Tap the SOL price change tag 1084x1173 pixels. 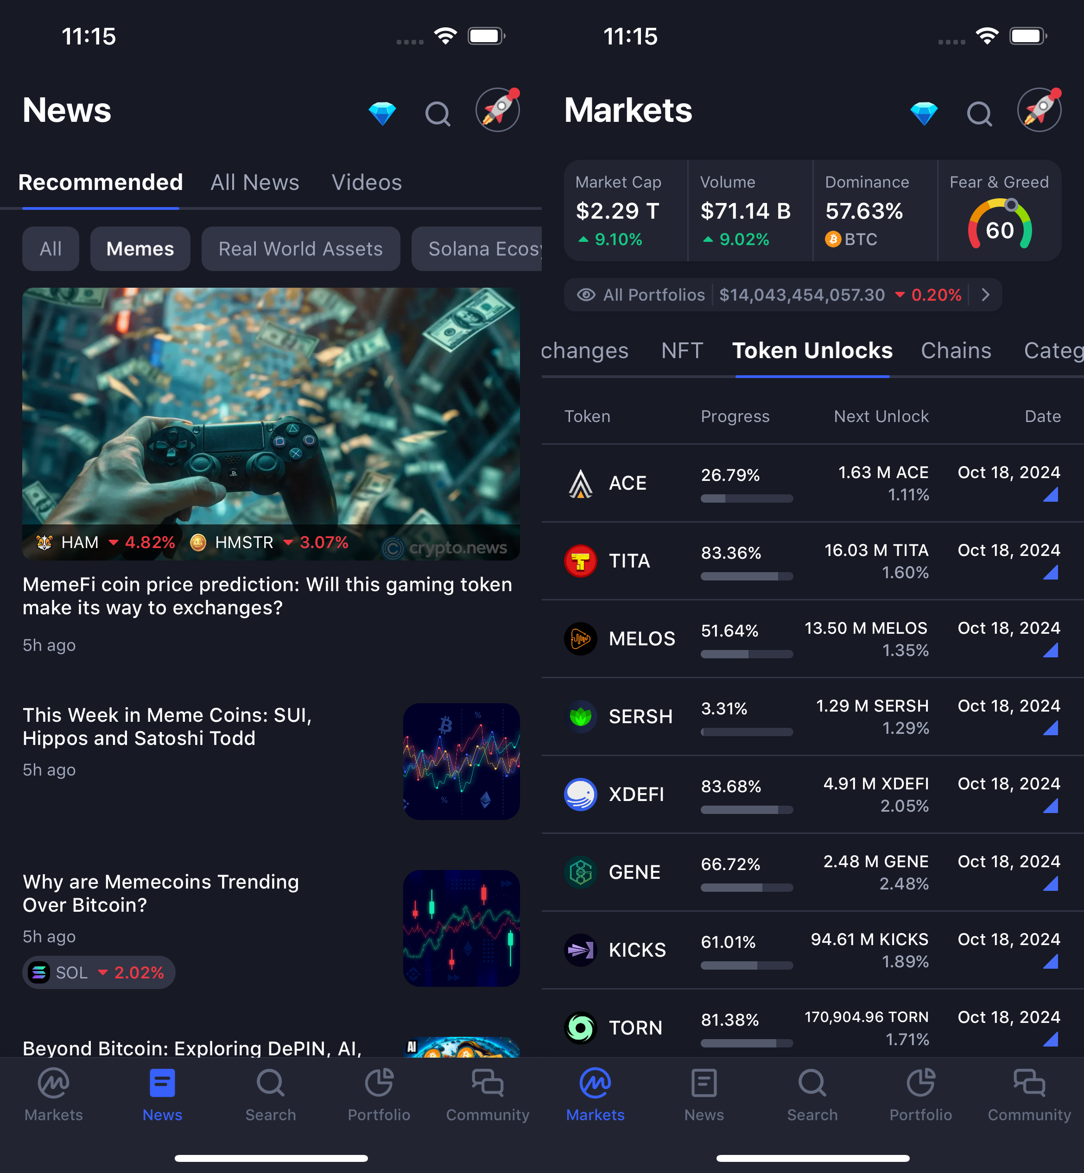(99, 972)
